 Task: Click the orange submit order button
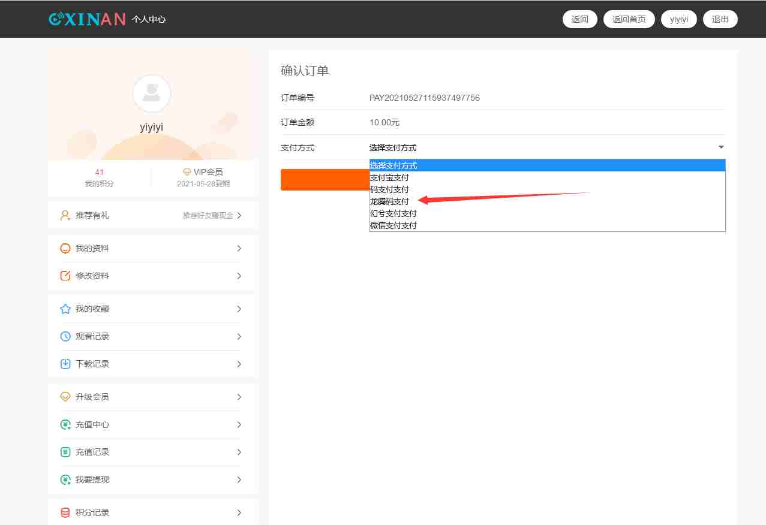tap(325, 180)
